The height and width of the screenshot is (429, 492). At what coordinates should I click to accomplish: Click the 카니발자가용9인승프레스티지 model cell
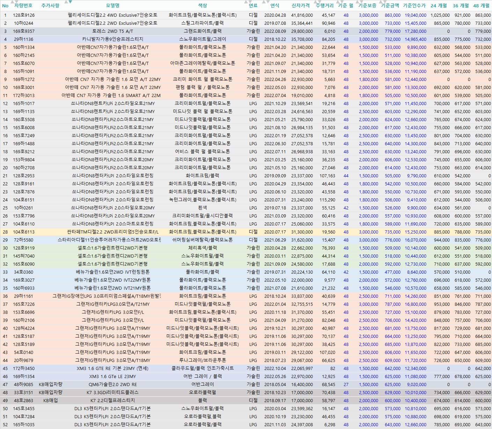113,39
